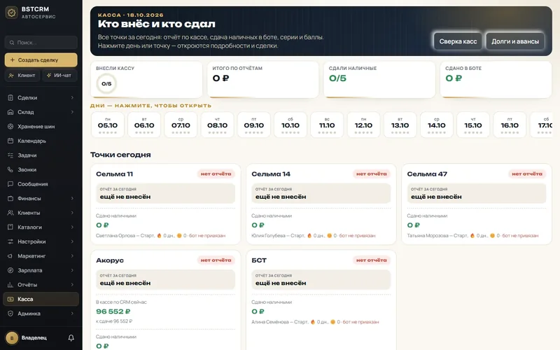Click the Создать сделку label
560x350 pixels.
click(x=38, y=60)
